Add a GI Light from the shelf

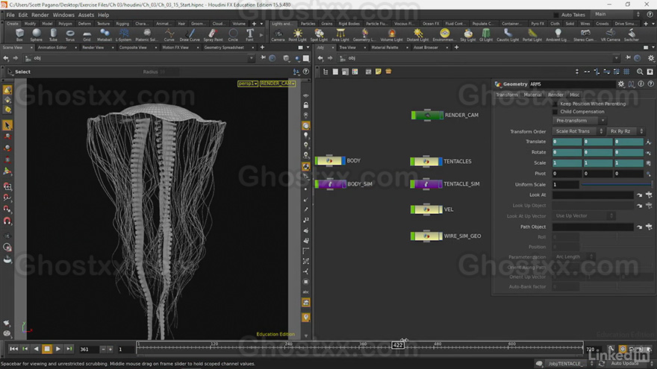tap(486, 35)
